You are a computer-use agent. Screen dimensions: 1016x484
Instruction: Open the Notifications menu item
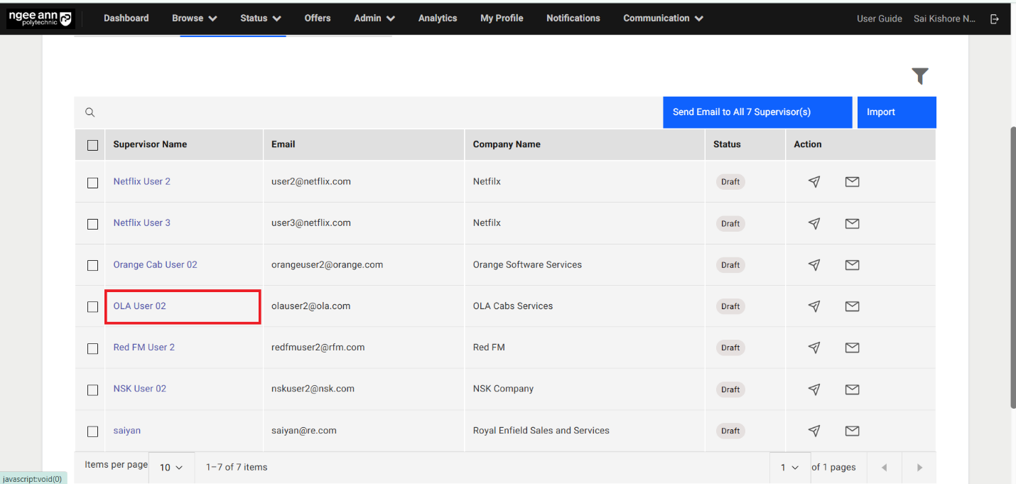click(573, 18)
